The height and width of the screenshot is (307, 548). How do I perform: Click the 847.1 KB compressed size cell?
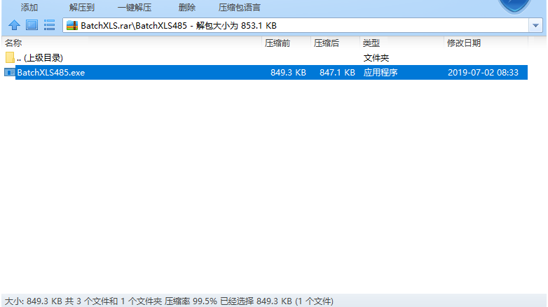pos(337,73)
